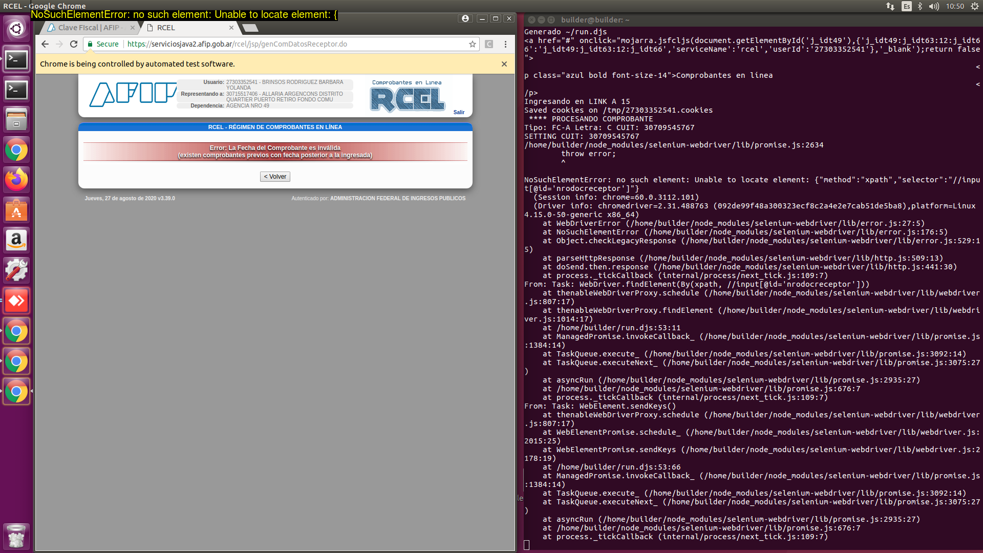Screen dimensions: 983x553
Task: Open the clock showing 10:50
Action: click(955, 6)
